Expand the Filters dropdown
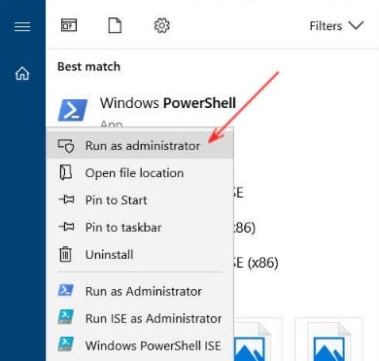This screenshot has width=379, height=361. (x=336, y=25)
